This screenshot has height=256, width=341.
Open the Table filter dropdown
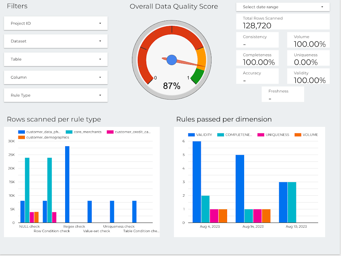tap(56, 59)
